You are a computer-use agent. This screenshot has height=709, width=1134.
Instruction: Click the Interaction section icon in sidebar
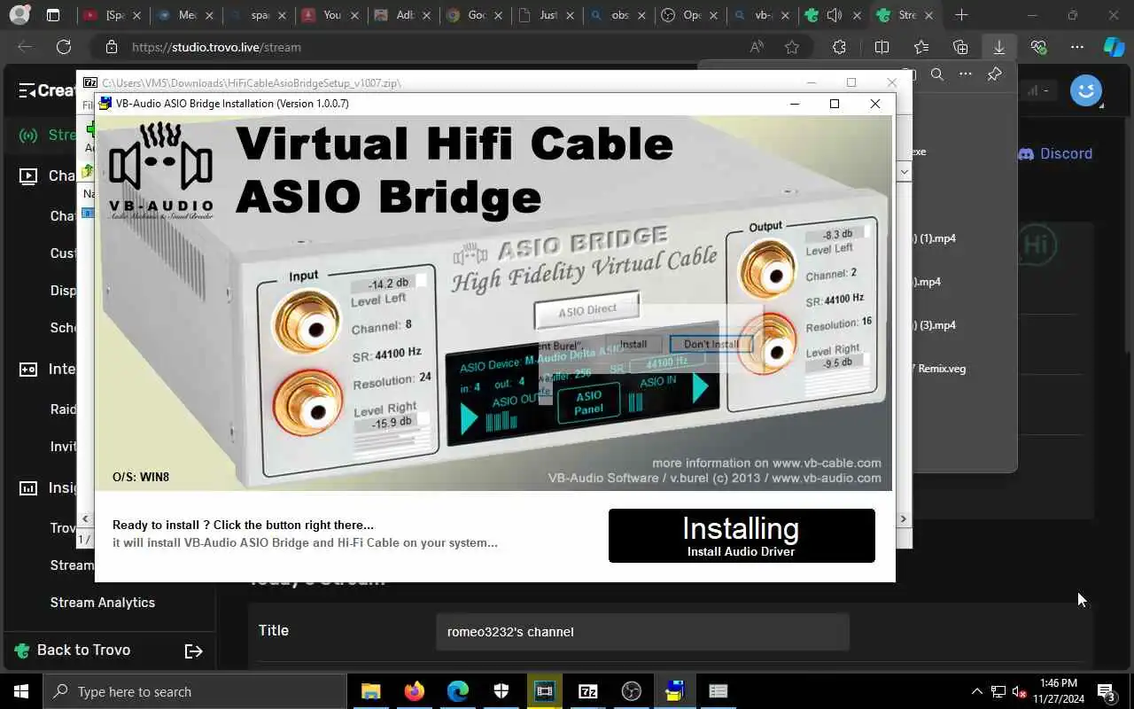click(28, 370)
